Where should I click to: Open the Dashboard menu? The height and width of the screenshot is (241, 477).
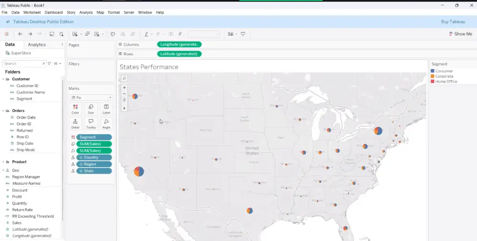[53, 12]
